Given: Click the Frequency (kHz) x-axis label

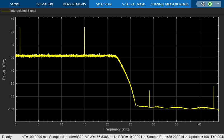Looking at the screenshot, I should click(117, 129).
